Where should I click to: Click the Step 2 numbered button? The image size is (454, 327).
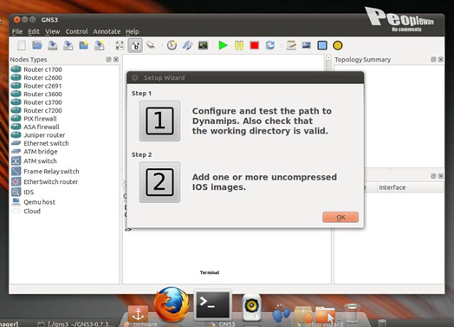[x=159, y=182]
